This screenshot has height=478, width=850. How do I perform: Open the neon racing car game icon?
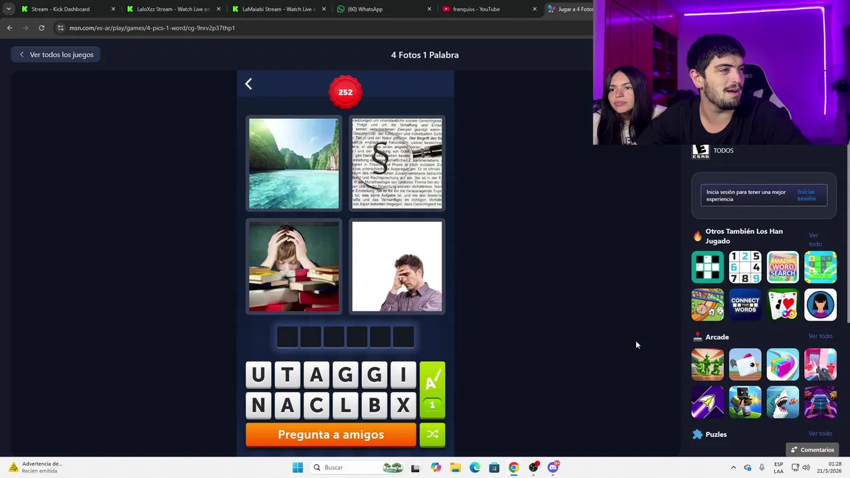820,402
